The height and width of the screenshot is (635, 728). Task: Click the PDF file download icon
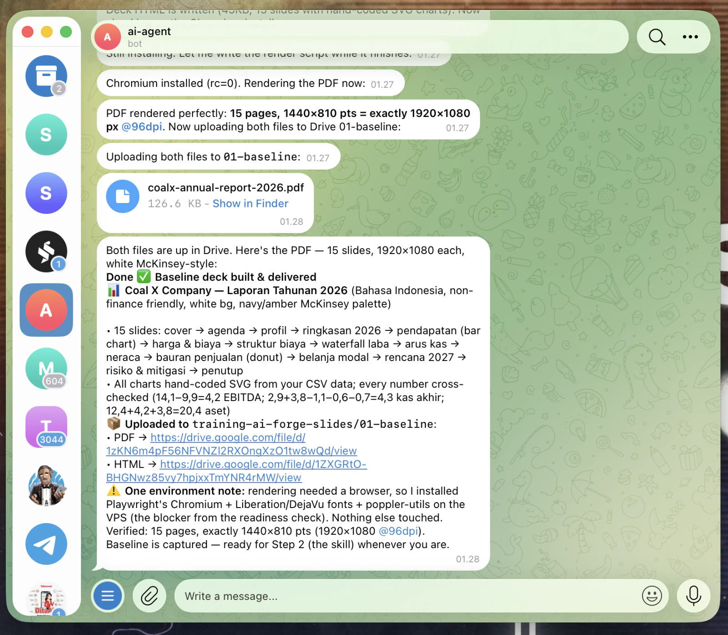click(x=123, y=196)
